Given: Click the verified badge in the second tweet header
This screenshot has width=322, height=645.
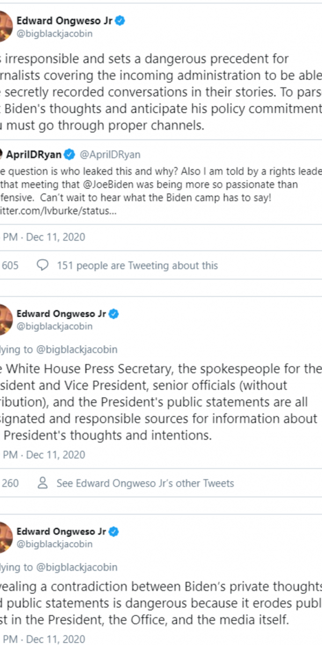Looking at the screenshot, I should click(114, 313).
